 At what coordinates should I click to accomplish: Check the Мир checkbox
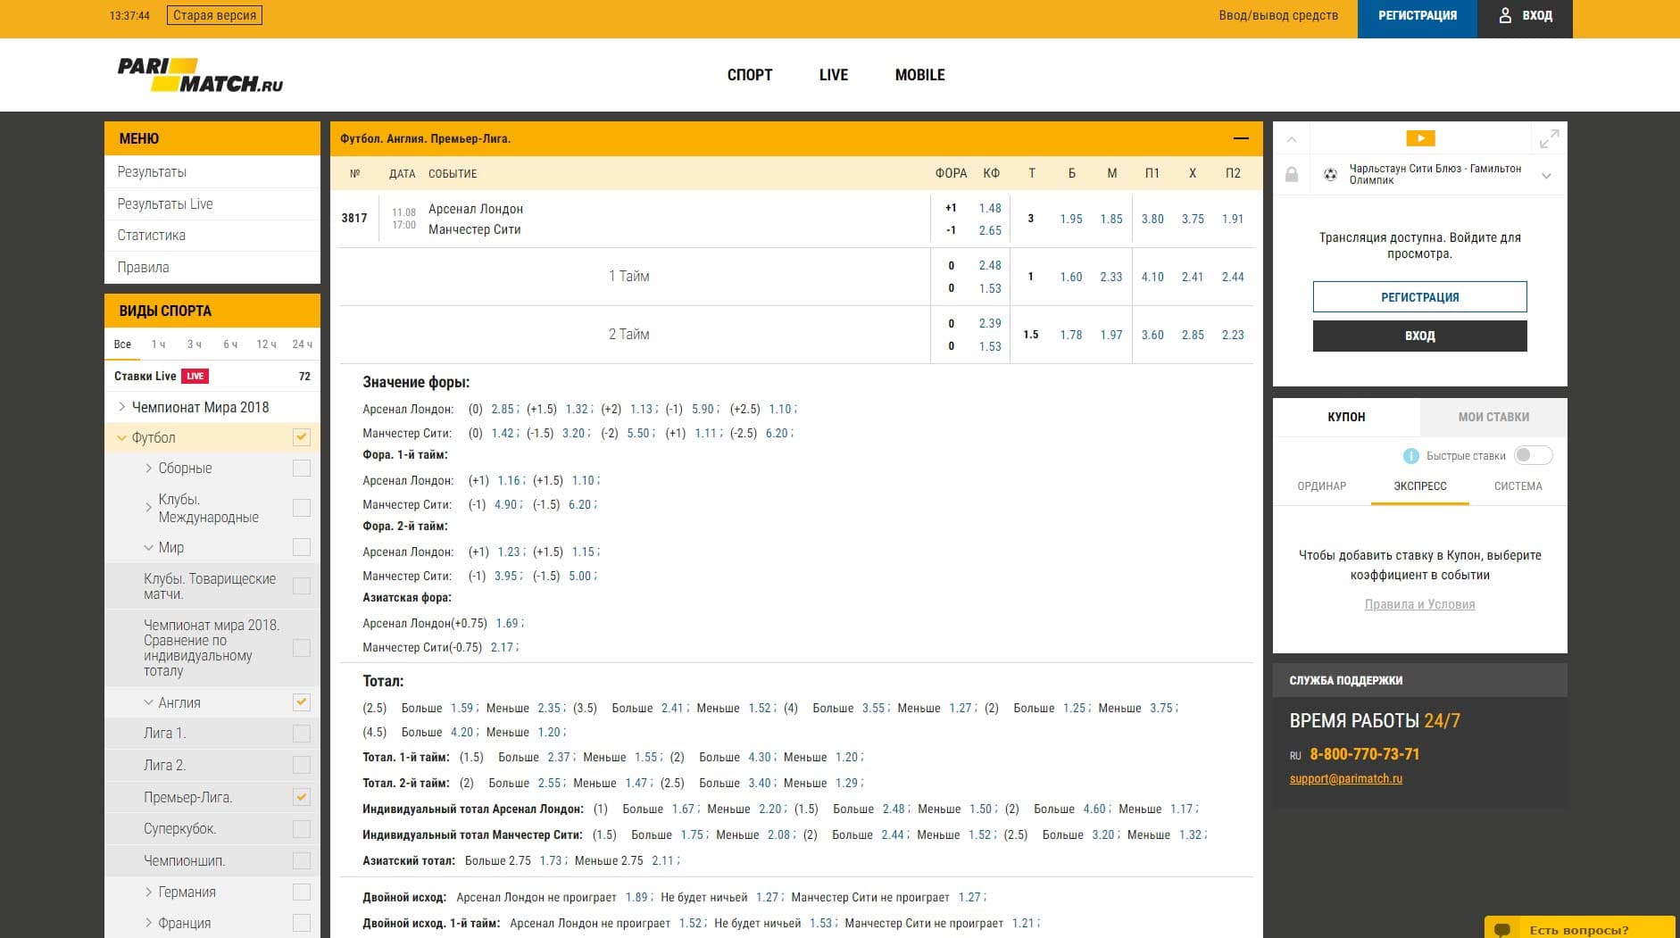tap(302, 547)
